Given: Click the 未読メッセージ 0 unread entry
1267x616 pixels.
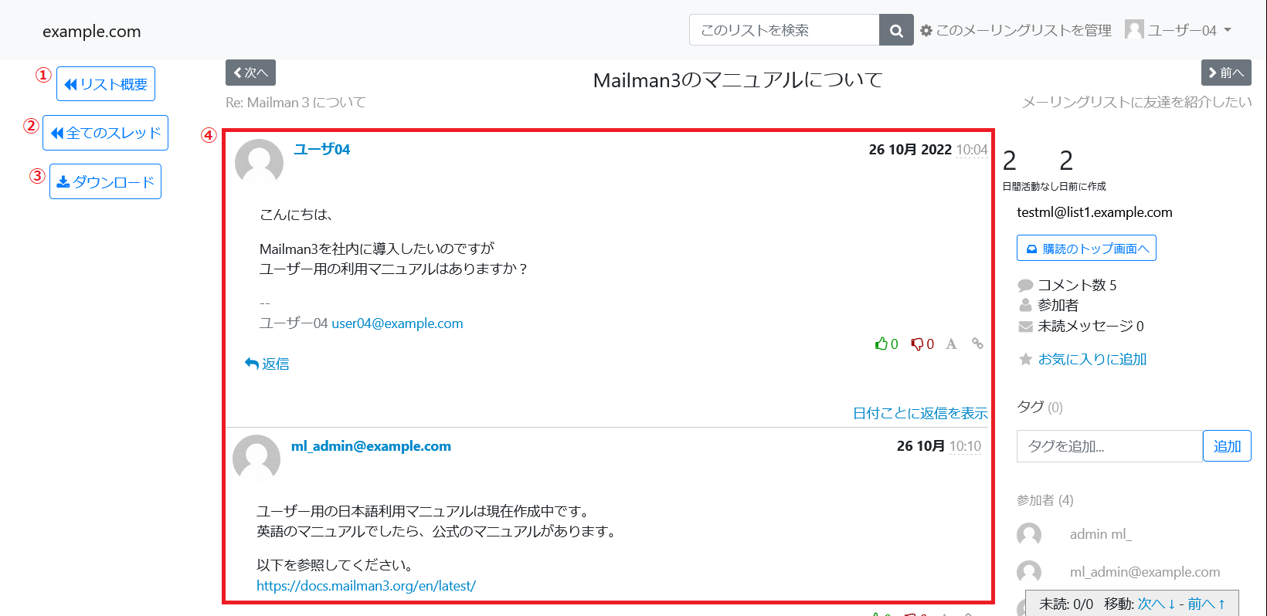Looking at the screenshot, I should click(1081, 326).
